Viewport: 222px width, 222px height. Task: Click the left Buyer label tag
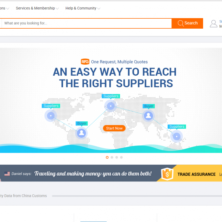coord(82,124)
